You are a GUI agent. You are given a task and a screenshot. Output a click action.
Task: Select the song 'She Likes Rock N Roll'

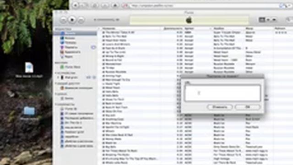[x=119, y=135]
